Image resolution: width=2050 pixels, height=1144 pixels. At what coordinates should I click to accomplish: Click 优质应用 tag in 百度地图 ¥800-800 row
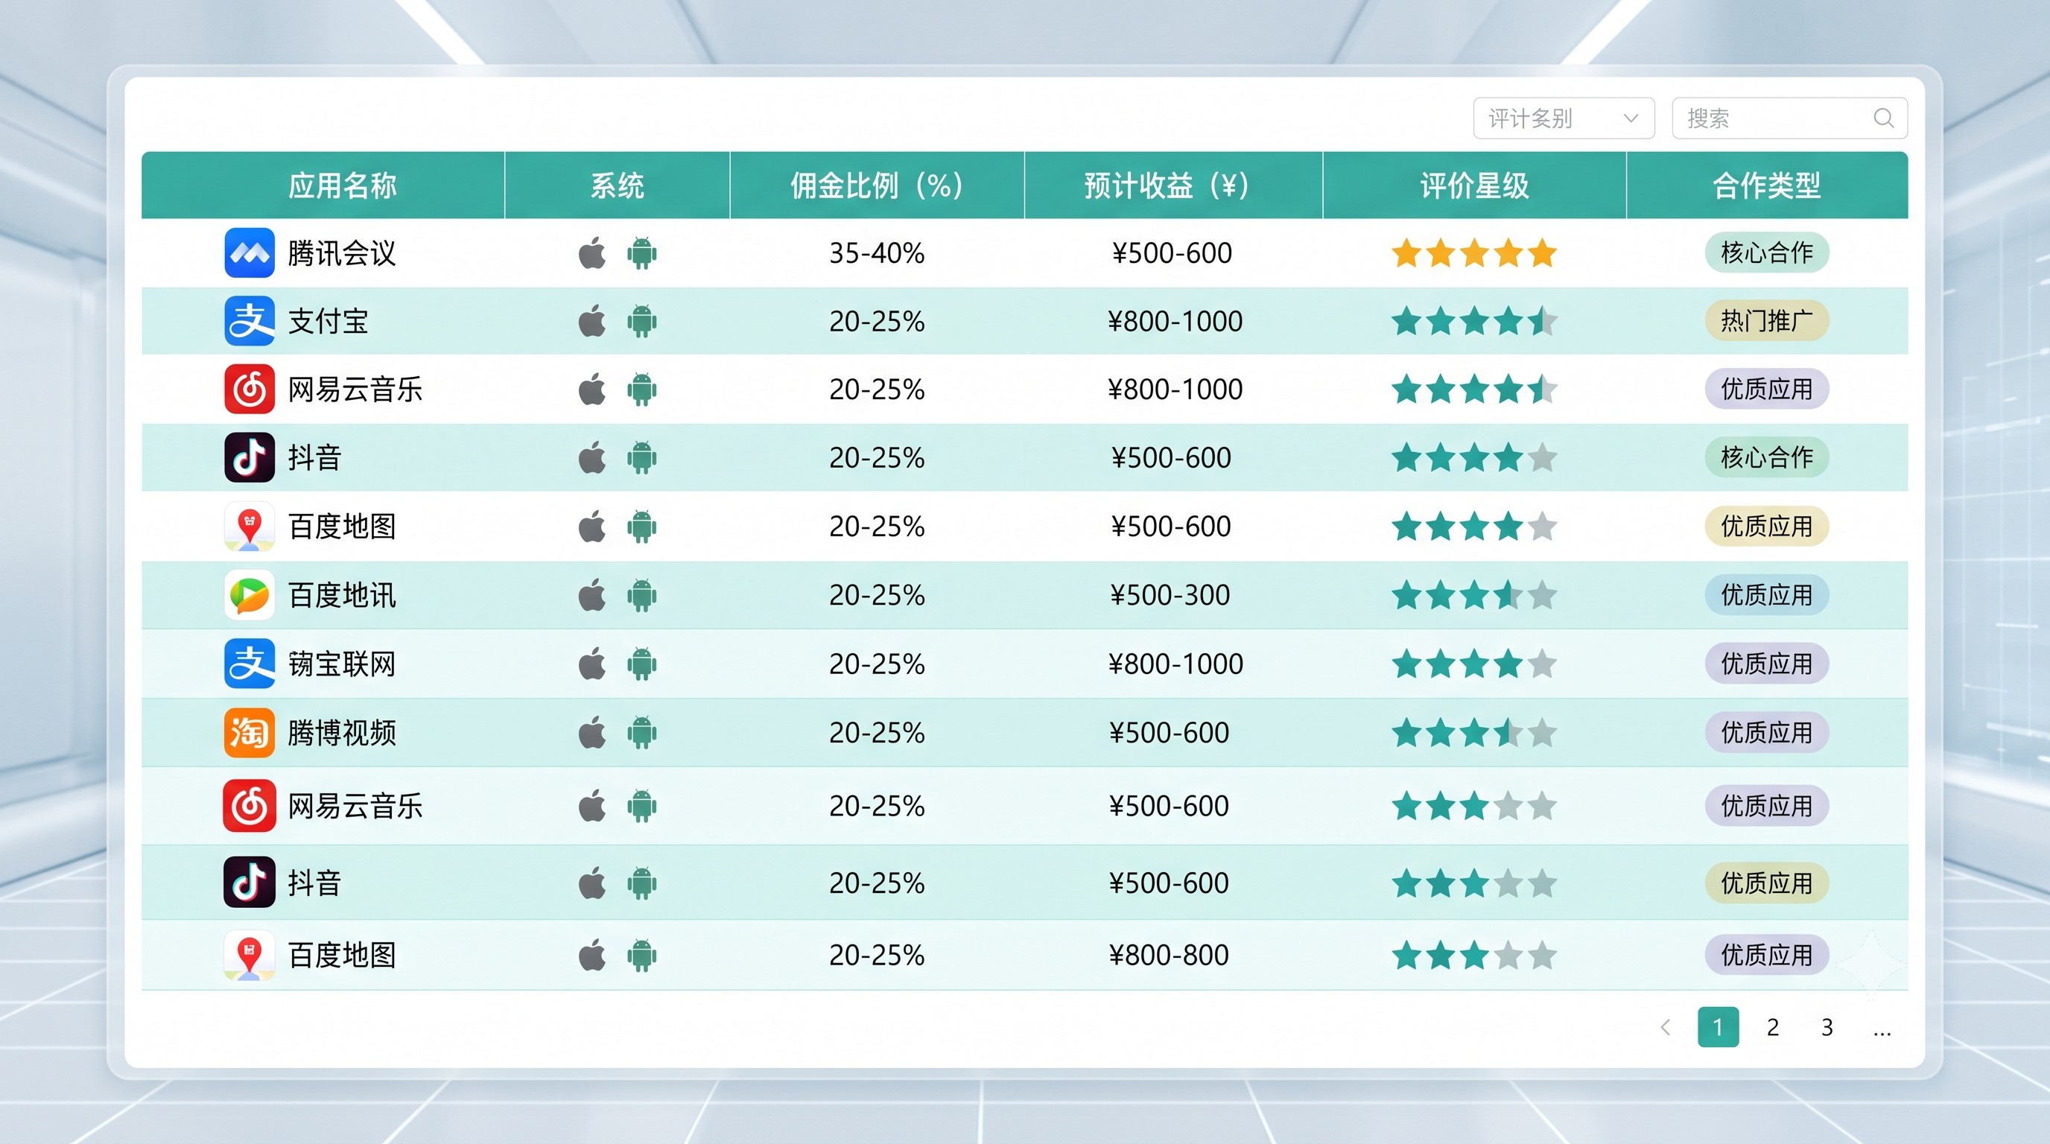point(1767,955)
